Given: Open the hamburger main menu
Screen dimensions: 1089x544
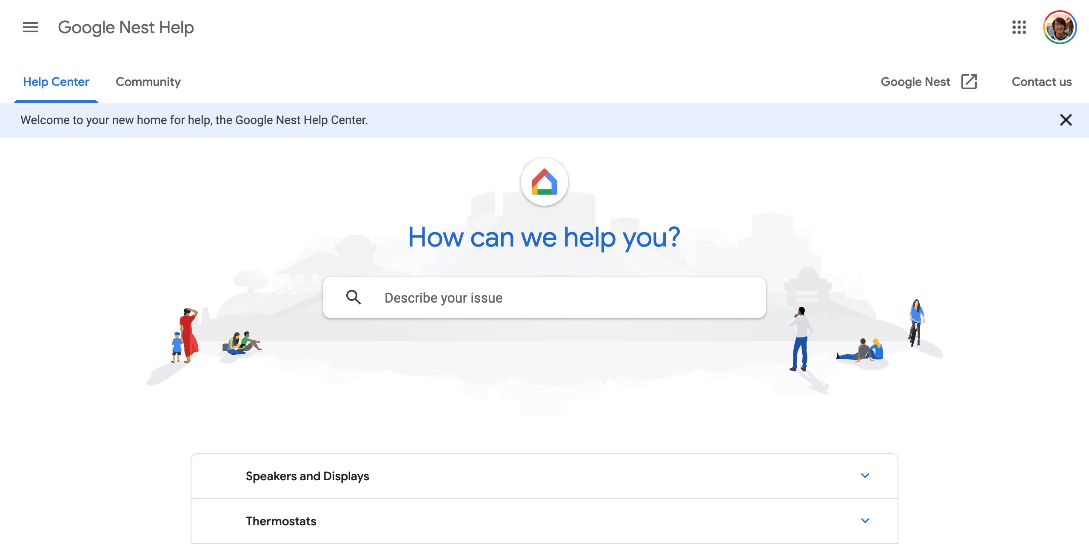Looking at the screenshot, I should [x=30, y=28].
